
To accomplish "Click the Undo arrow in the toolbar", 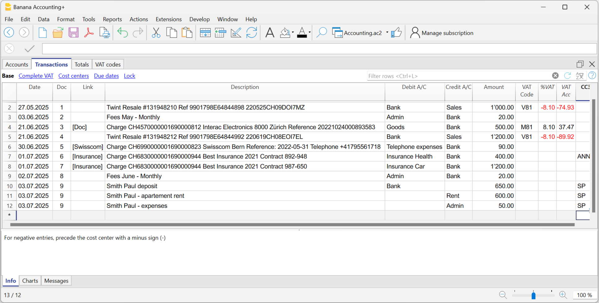I will 123,33.
